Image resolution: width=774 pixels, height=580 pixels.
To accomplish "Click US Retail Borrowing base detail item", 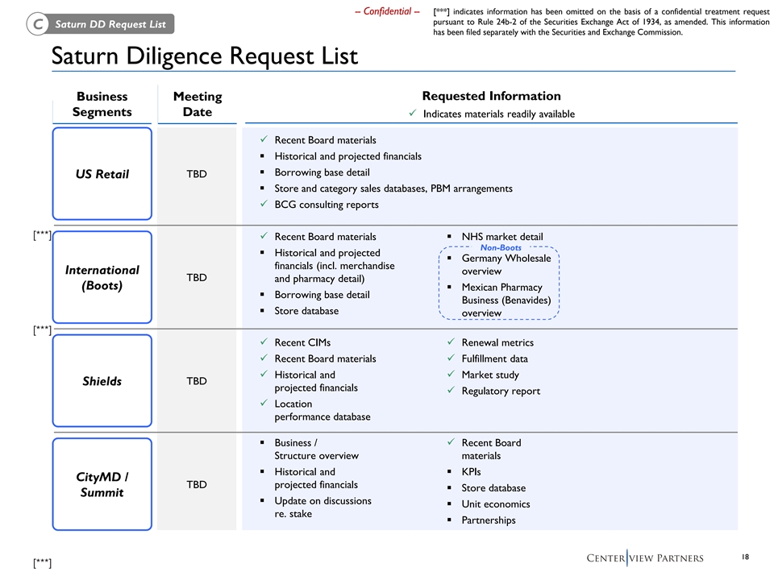I will pos(322,172).
